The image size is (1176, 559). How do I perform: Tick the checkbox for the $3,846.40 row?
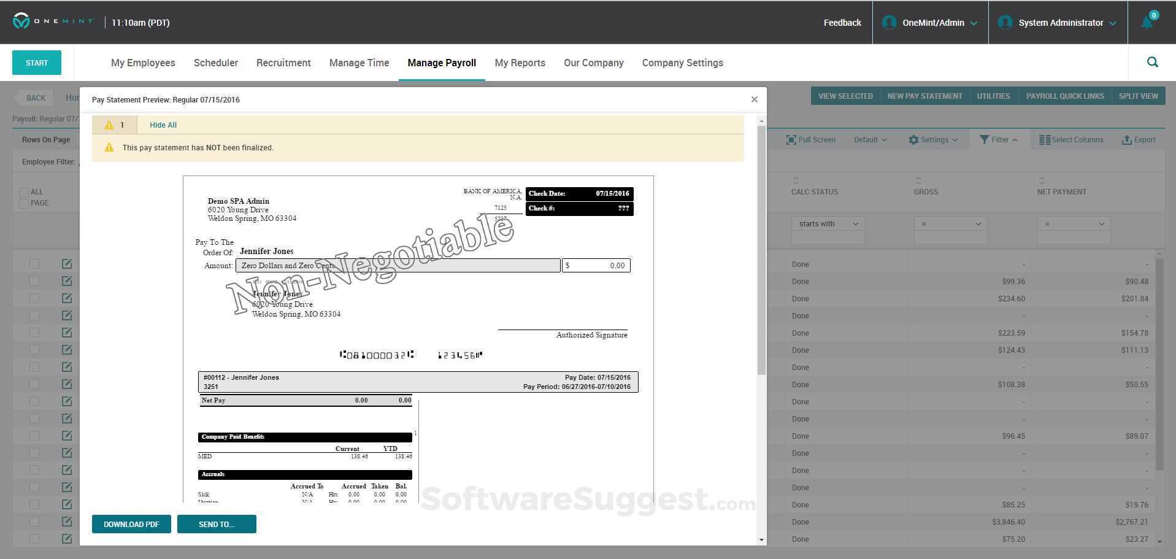tap(34, 522)
